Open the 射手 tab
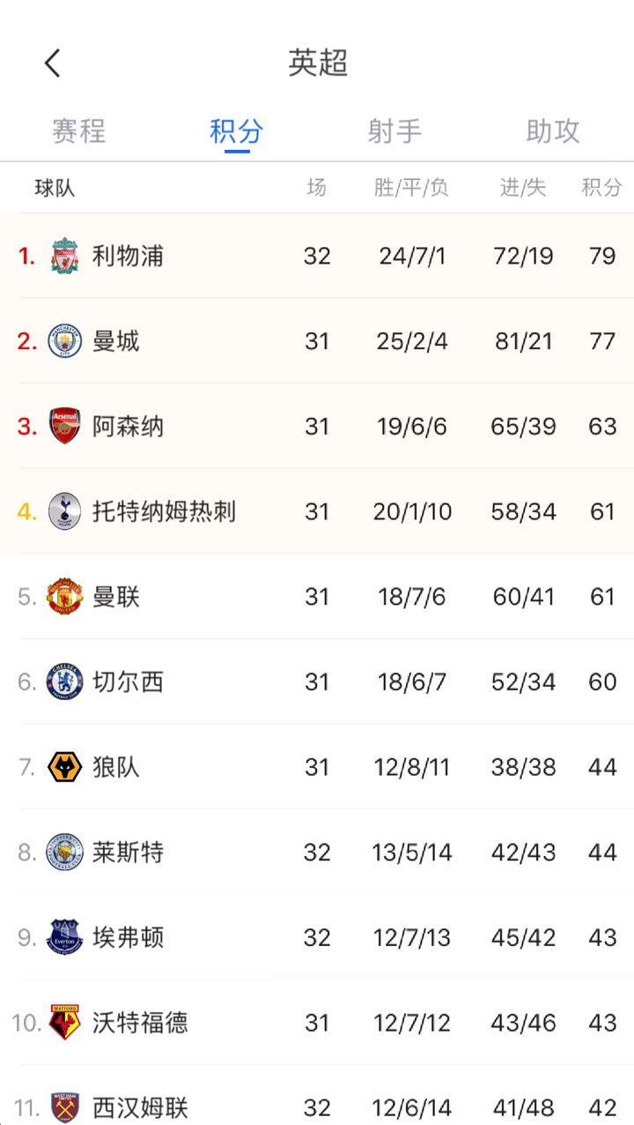Image resolution: width=634 pixels, height=1125 pixels. (x=394, y=131)
